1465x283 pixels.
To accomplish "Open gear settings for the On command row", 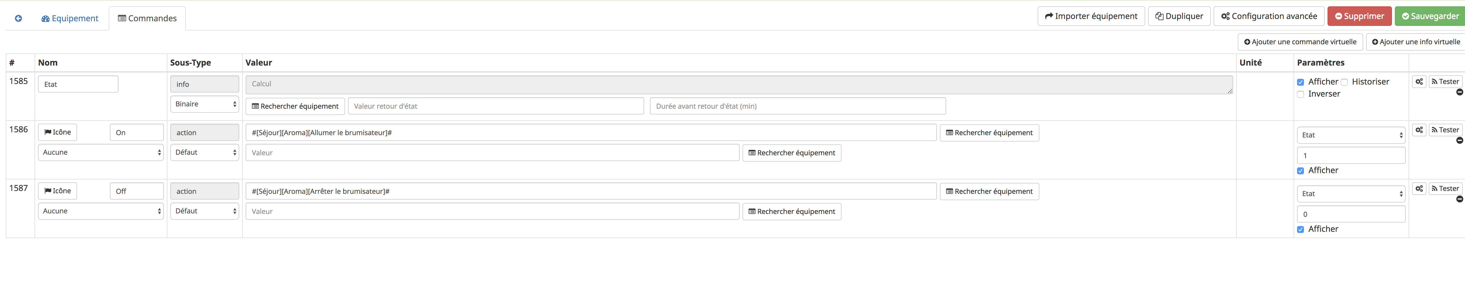I will coord(1419,130).
